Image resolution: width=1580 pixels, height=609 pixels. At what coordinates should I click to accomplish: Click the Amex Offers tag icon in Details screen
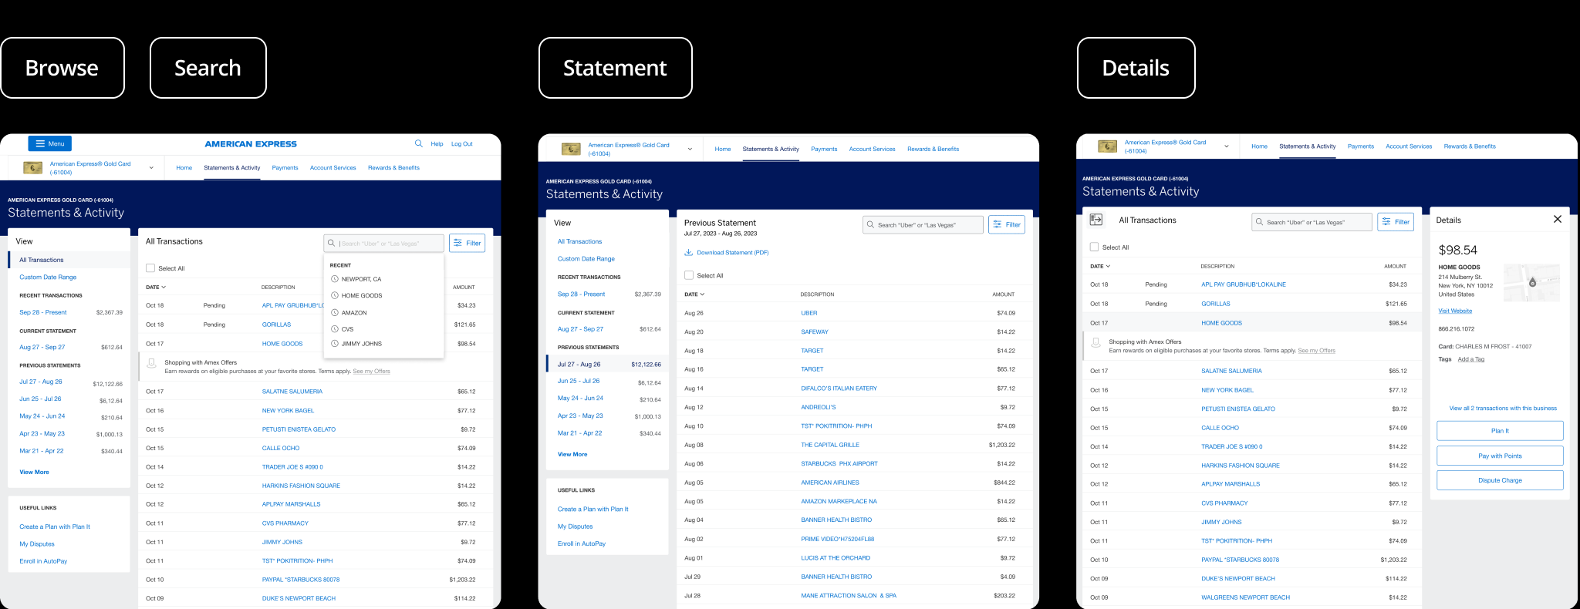(1096, 343)
